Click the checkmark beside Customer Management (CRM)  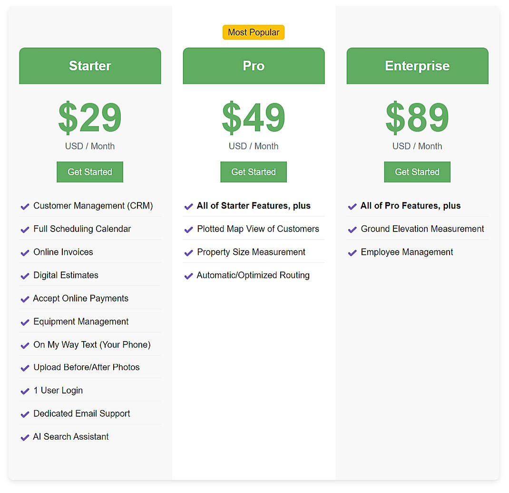(25, 206)
